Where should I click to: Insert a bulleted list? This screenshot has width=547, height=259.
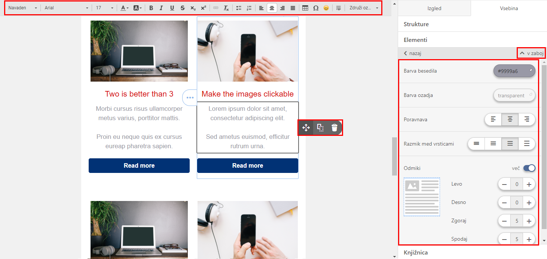(239, 8)
